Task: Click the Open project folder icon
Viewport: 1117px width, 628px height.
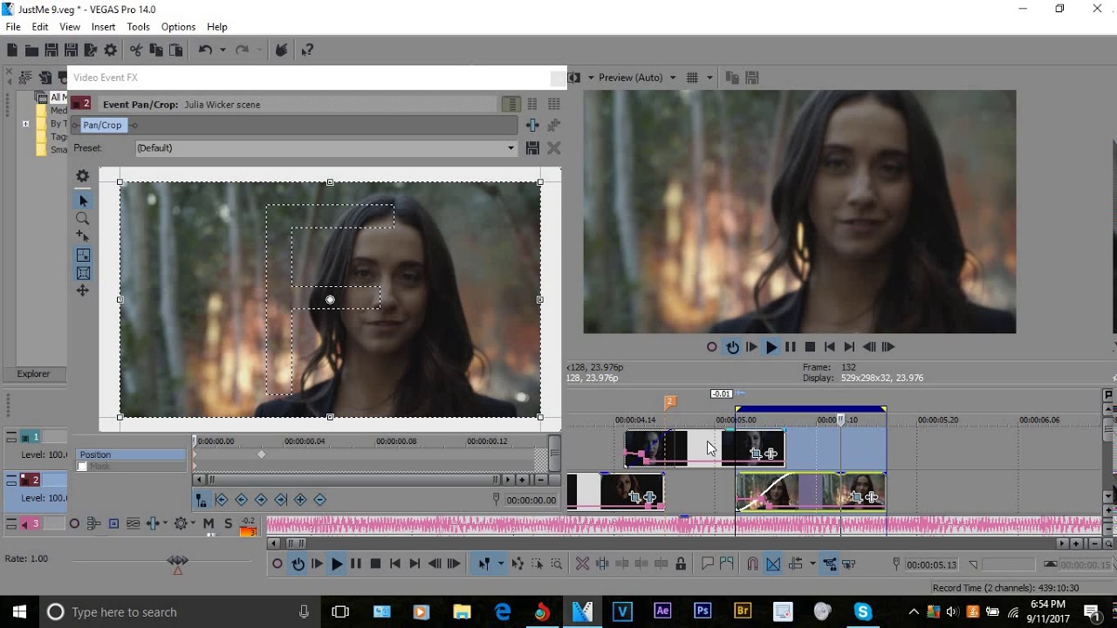Action: click(31, 51)
